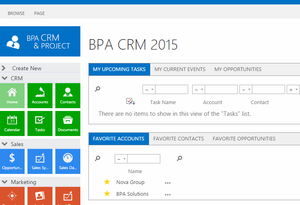Open the Name filter operator dropdown

coord(121,159)
